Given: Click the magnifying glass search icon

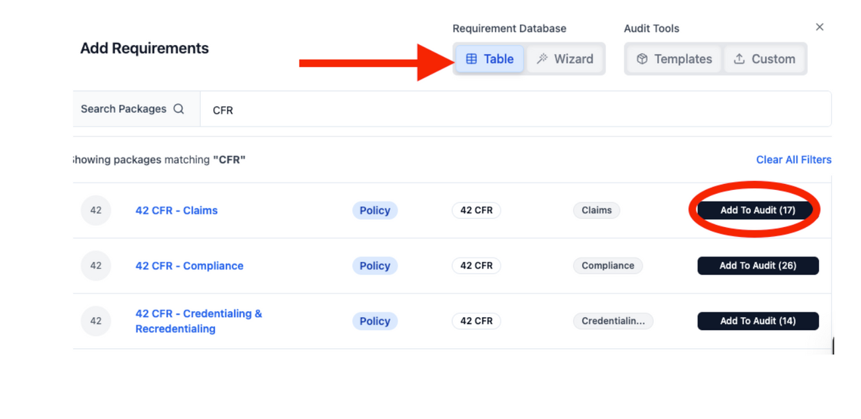Looking at the screenshot, I should 178,109.
